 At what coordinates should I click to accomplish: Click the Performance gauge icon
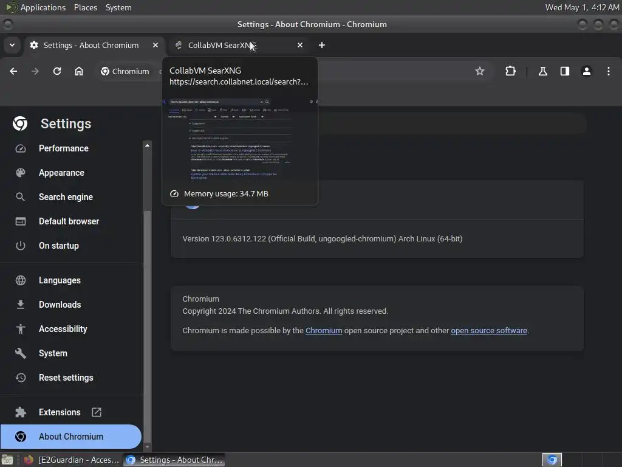(x=21, y=148)
